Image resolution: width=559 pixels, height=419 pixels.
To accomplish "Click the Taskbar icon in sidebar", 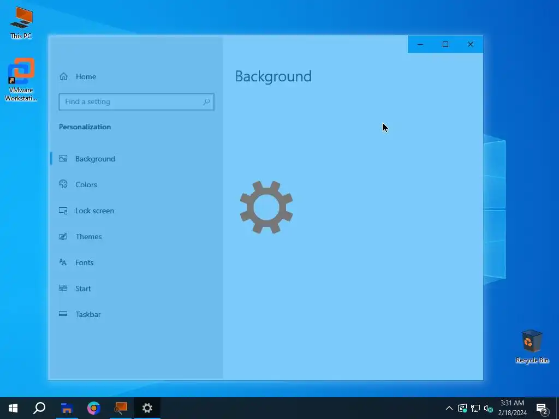I will 63,314.
